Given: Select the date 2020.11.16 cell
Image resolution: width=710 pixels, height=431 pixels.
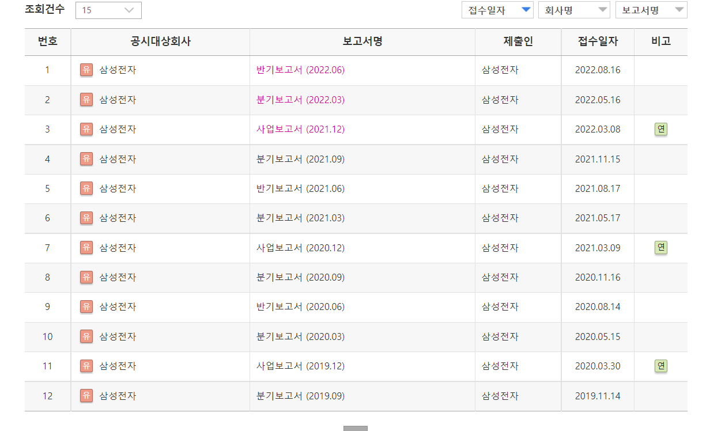Looking at the screenshot, I should tap(598, 277).
